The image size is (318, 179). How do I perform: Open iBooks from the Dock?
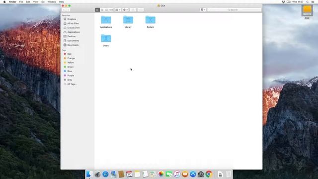pos(185,174)
